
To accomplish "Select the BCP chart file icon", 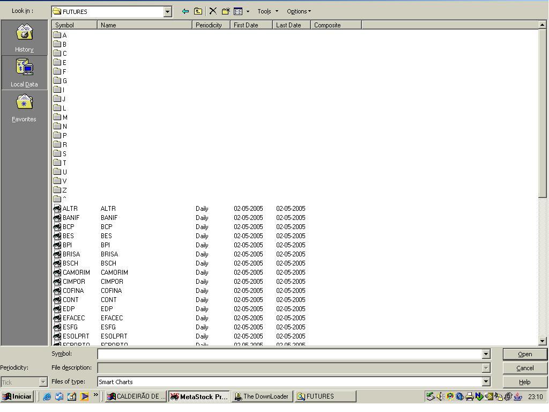I will 57,227.
